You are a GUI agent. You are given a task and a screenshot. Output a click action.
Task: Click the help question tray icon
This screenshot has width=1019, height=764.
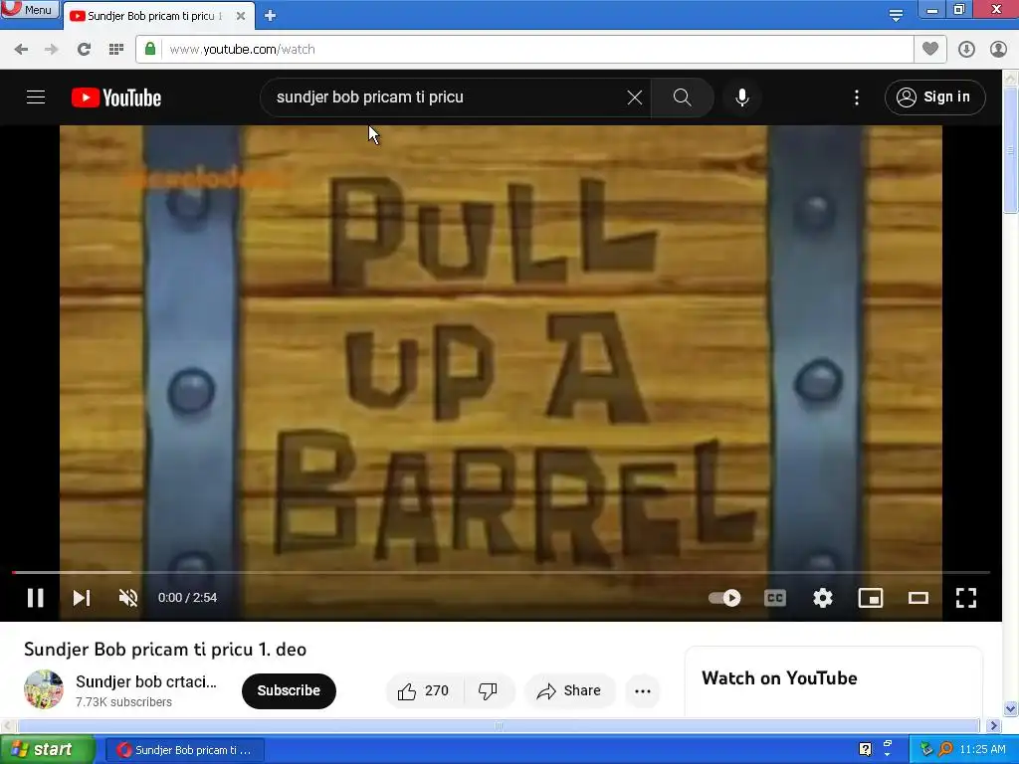tap(865, 749)
